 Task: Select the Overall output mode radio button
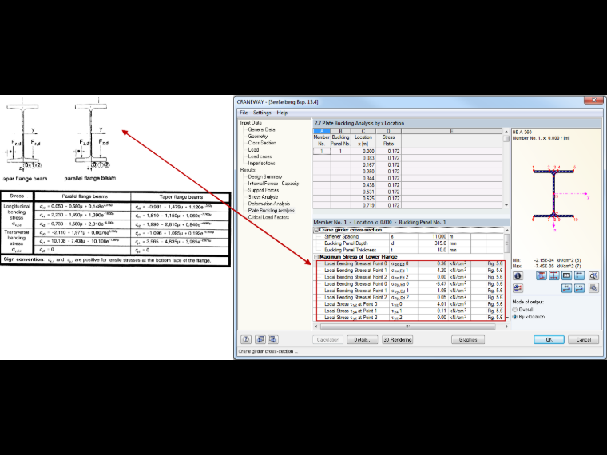(x=515, y=310)
